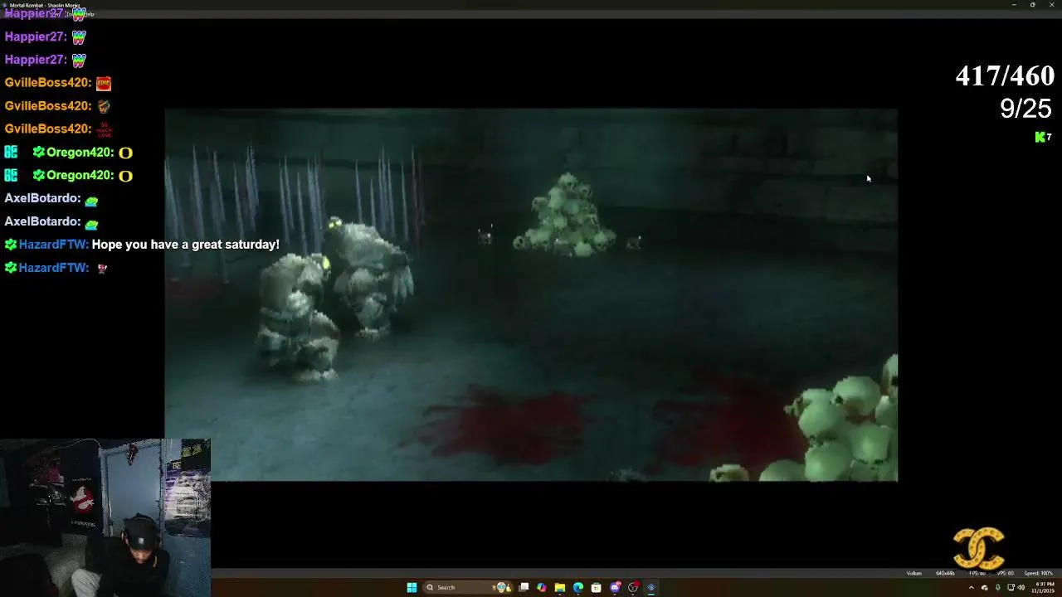Open the purple chat app taskbar icon
1062x597 pixels.
click(615, 587)
